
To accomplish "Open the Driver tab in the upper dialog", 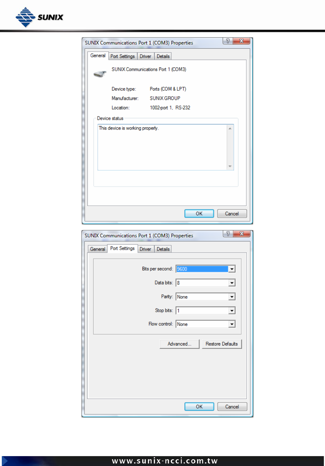I will [x=145, y=56].
